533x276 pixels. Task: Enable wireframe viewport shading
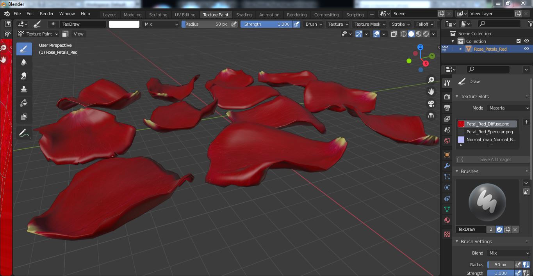click(x=404, y=34)
